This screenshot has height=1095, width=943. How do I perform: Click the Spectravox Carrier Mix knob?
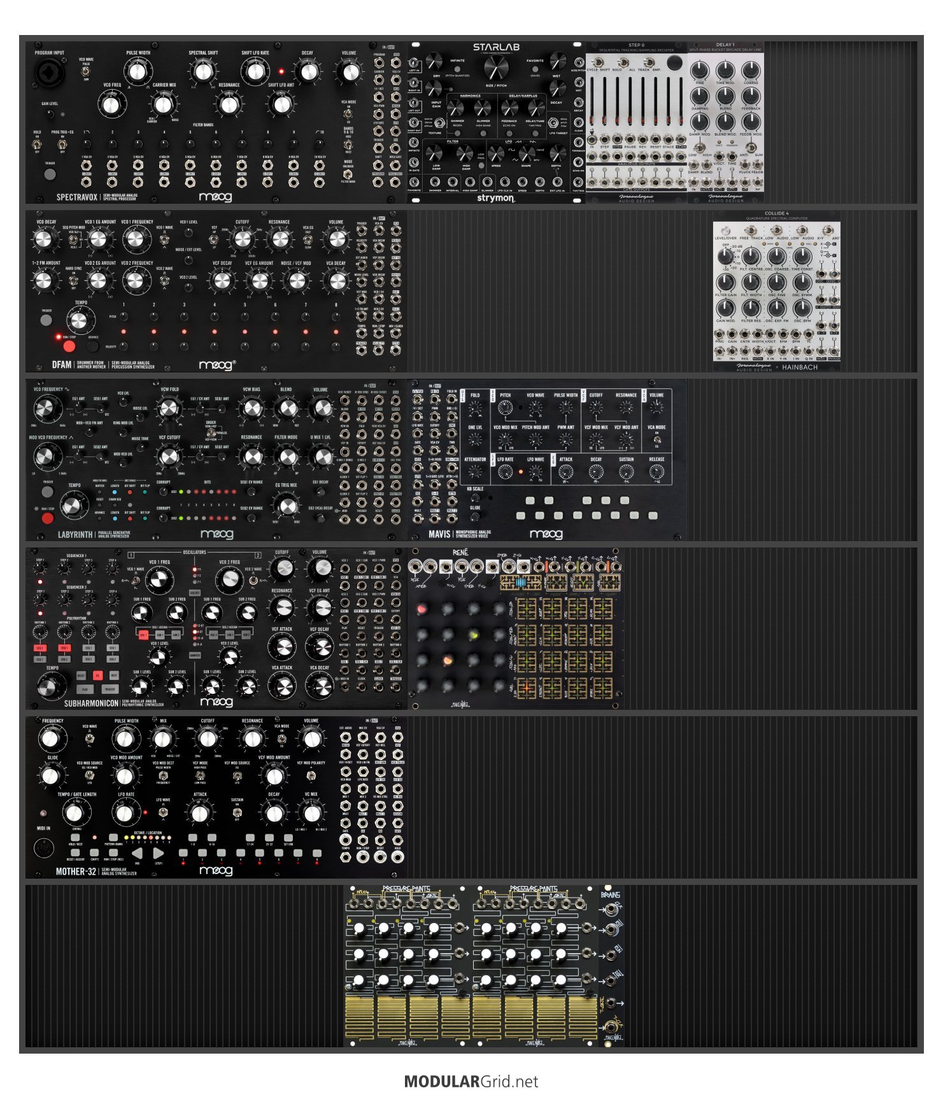pos(164,104)
